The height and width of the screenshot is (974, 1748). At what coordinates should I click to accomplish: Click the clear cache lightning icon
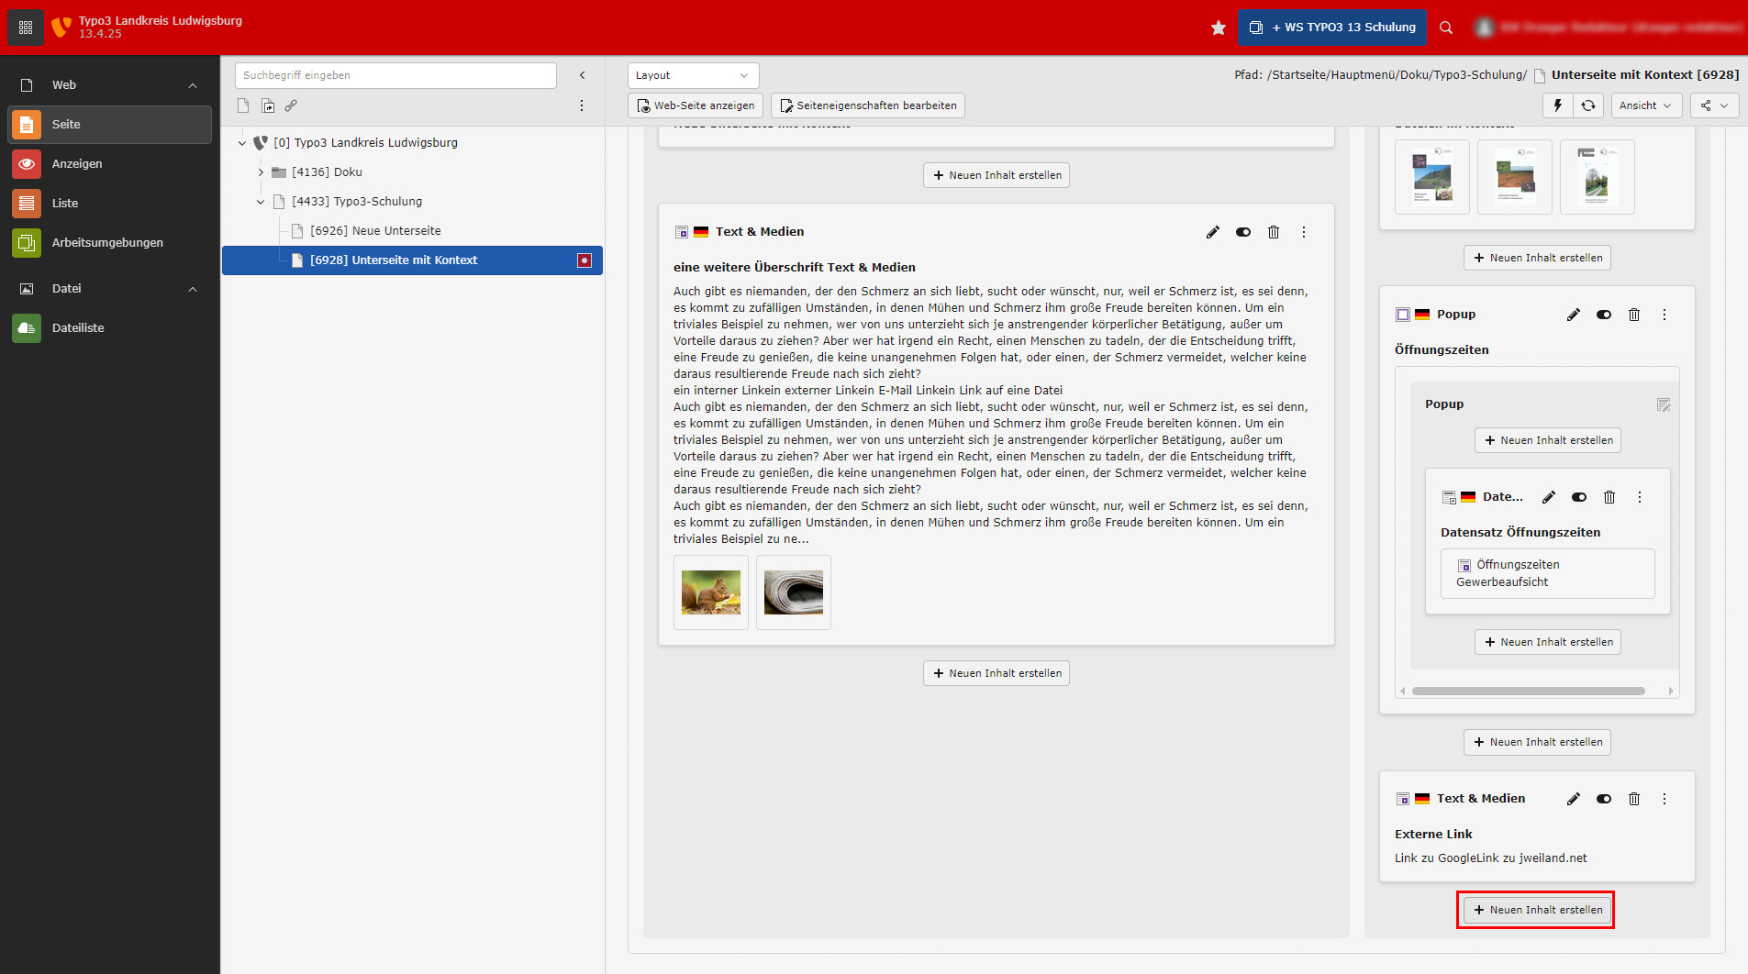[1557, 105]
